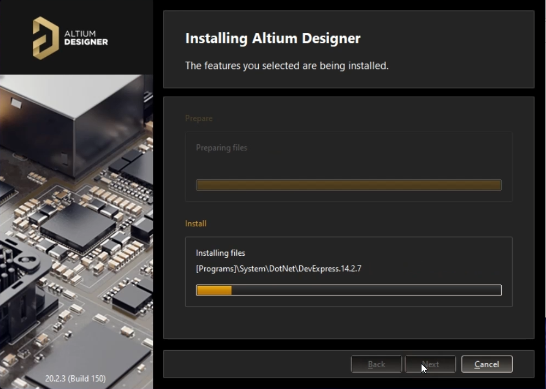Click the Install progress bar
Viewport: 546px width, 389px height.
(x=348, y=290)
